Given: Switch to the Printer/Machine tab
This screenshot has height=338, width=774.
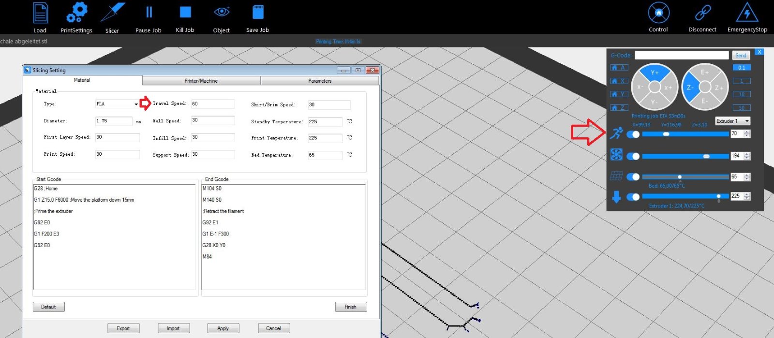Looking at the screenshot, I should tap(201, 81).
